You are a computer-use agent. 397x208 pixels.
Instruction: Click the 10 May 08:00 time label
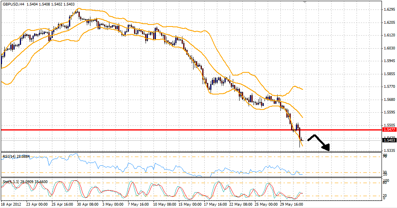click(165, 204)
